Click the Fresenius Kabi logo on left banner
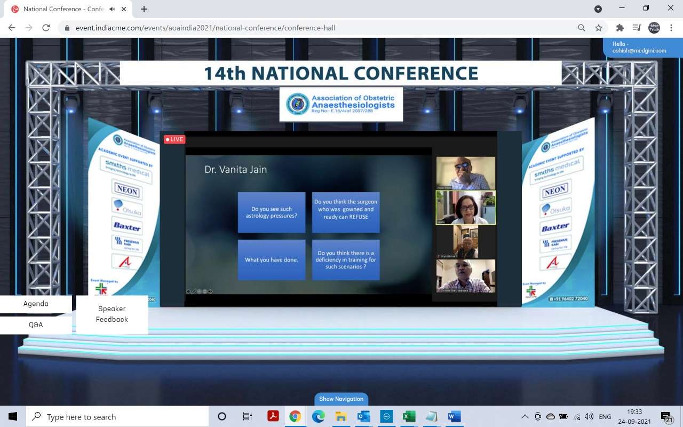 (x=127, y=244)
